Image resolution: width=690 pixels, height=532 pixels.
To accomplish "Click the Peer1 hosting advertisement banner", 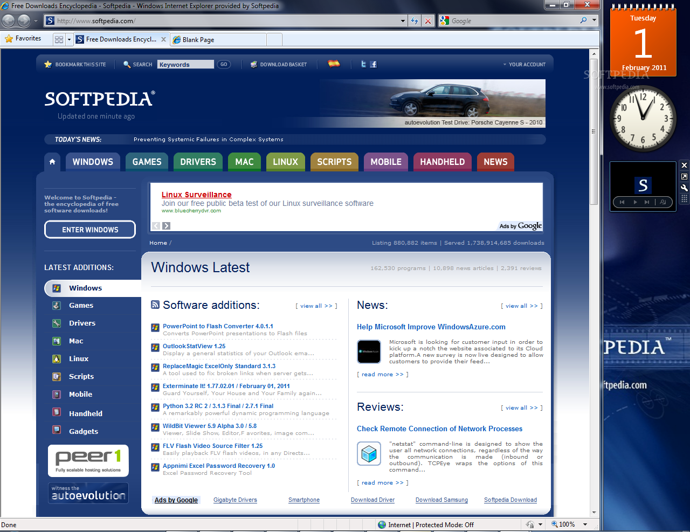I will [88, 461].
